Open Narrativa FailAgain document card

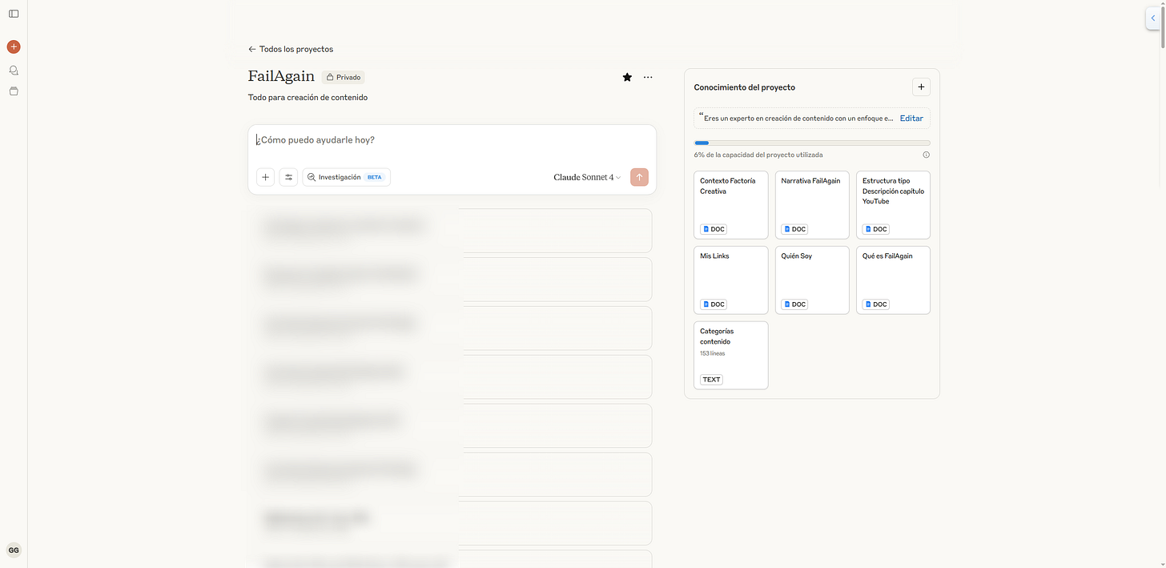812,205
